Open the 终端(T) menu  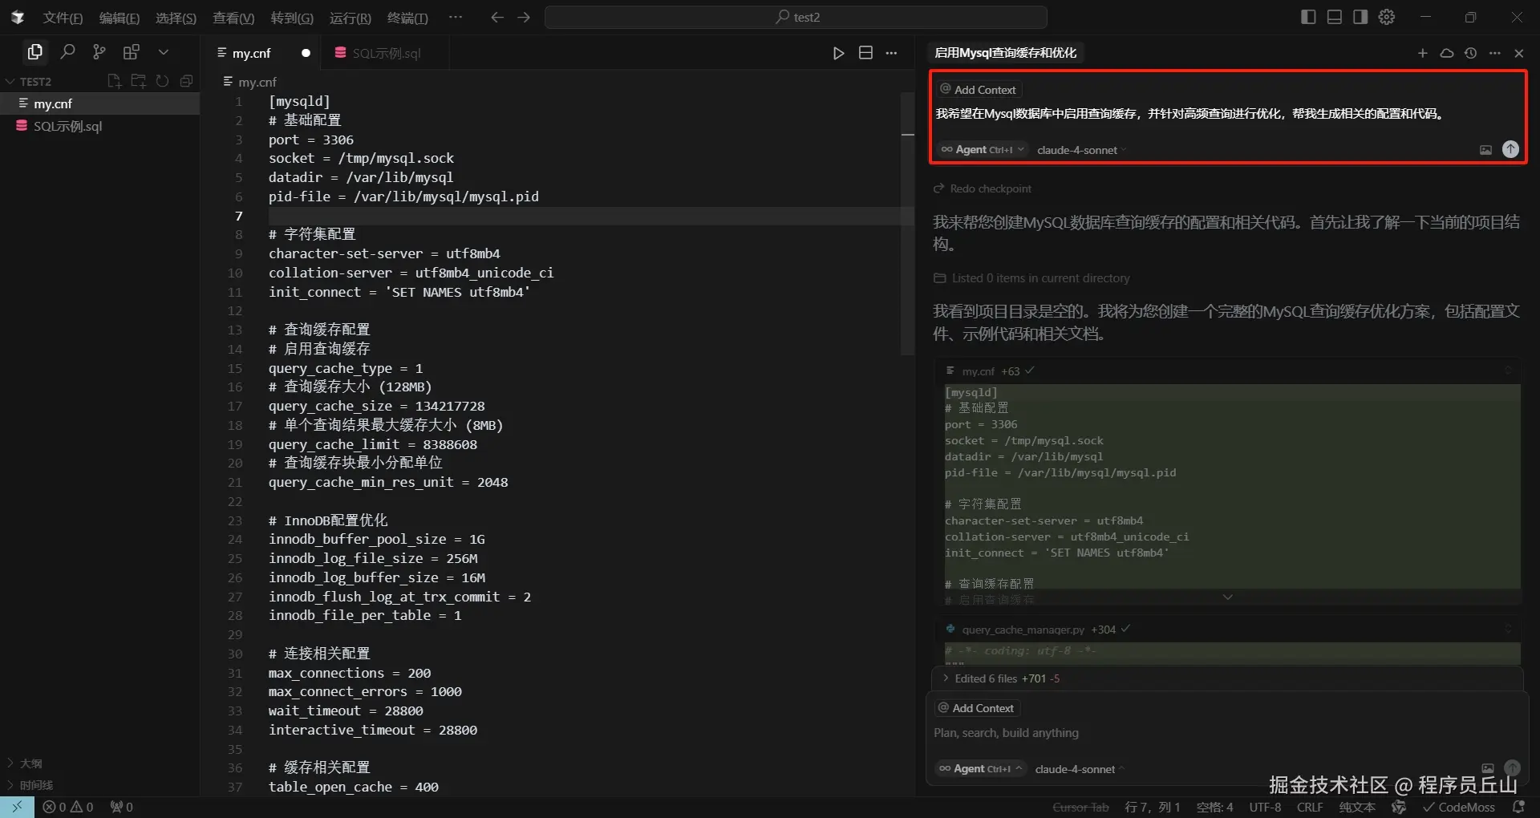407,18
